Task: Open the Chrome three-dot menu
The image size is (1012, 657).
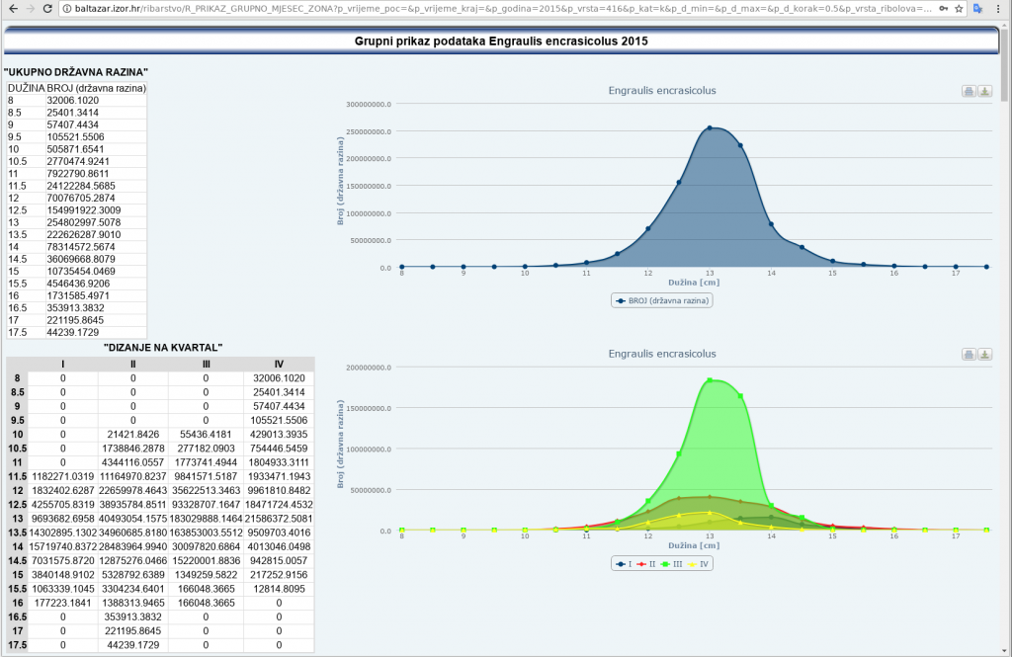Action: 1000,9
